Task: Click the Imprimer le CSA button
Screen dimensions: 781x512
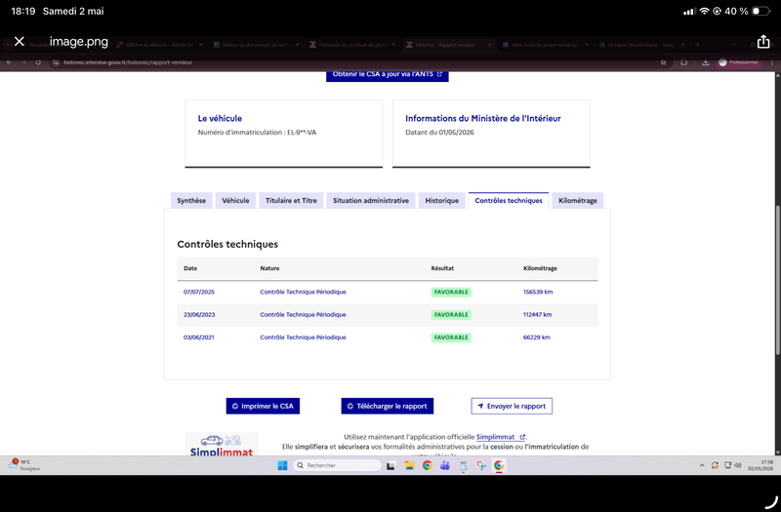Action: (x=263, y=406)
